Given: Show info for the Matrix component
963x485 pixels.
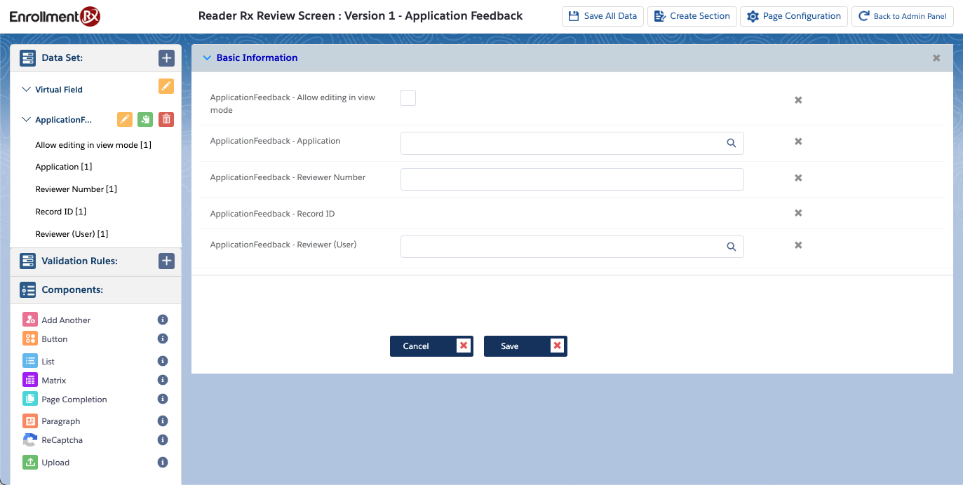Looking at the screenshot, I should click(163, 380).
